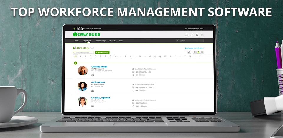The image size is (283, 138).
Task: Click envelope icon below Charlotte Abbott's title
Action: (x=93, y=75)
